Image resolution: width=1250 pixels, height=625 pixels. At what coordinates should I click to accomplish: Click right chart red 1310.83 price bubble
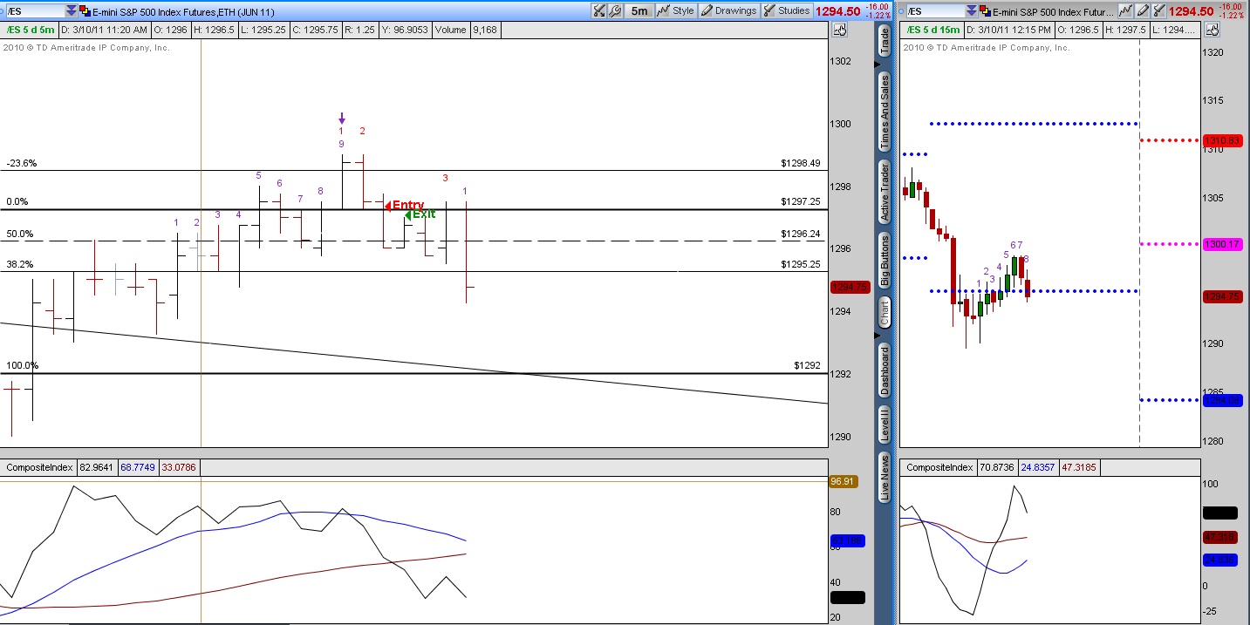(x=1221, y=140)
